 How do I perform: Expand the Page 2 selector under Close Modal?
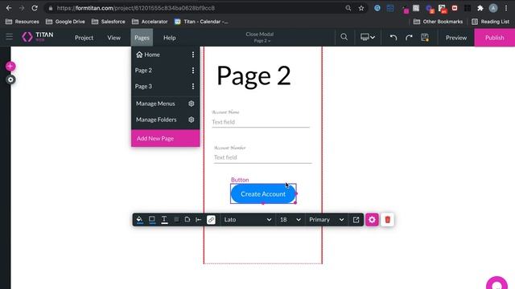coord(262,41)
